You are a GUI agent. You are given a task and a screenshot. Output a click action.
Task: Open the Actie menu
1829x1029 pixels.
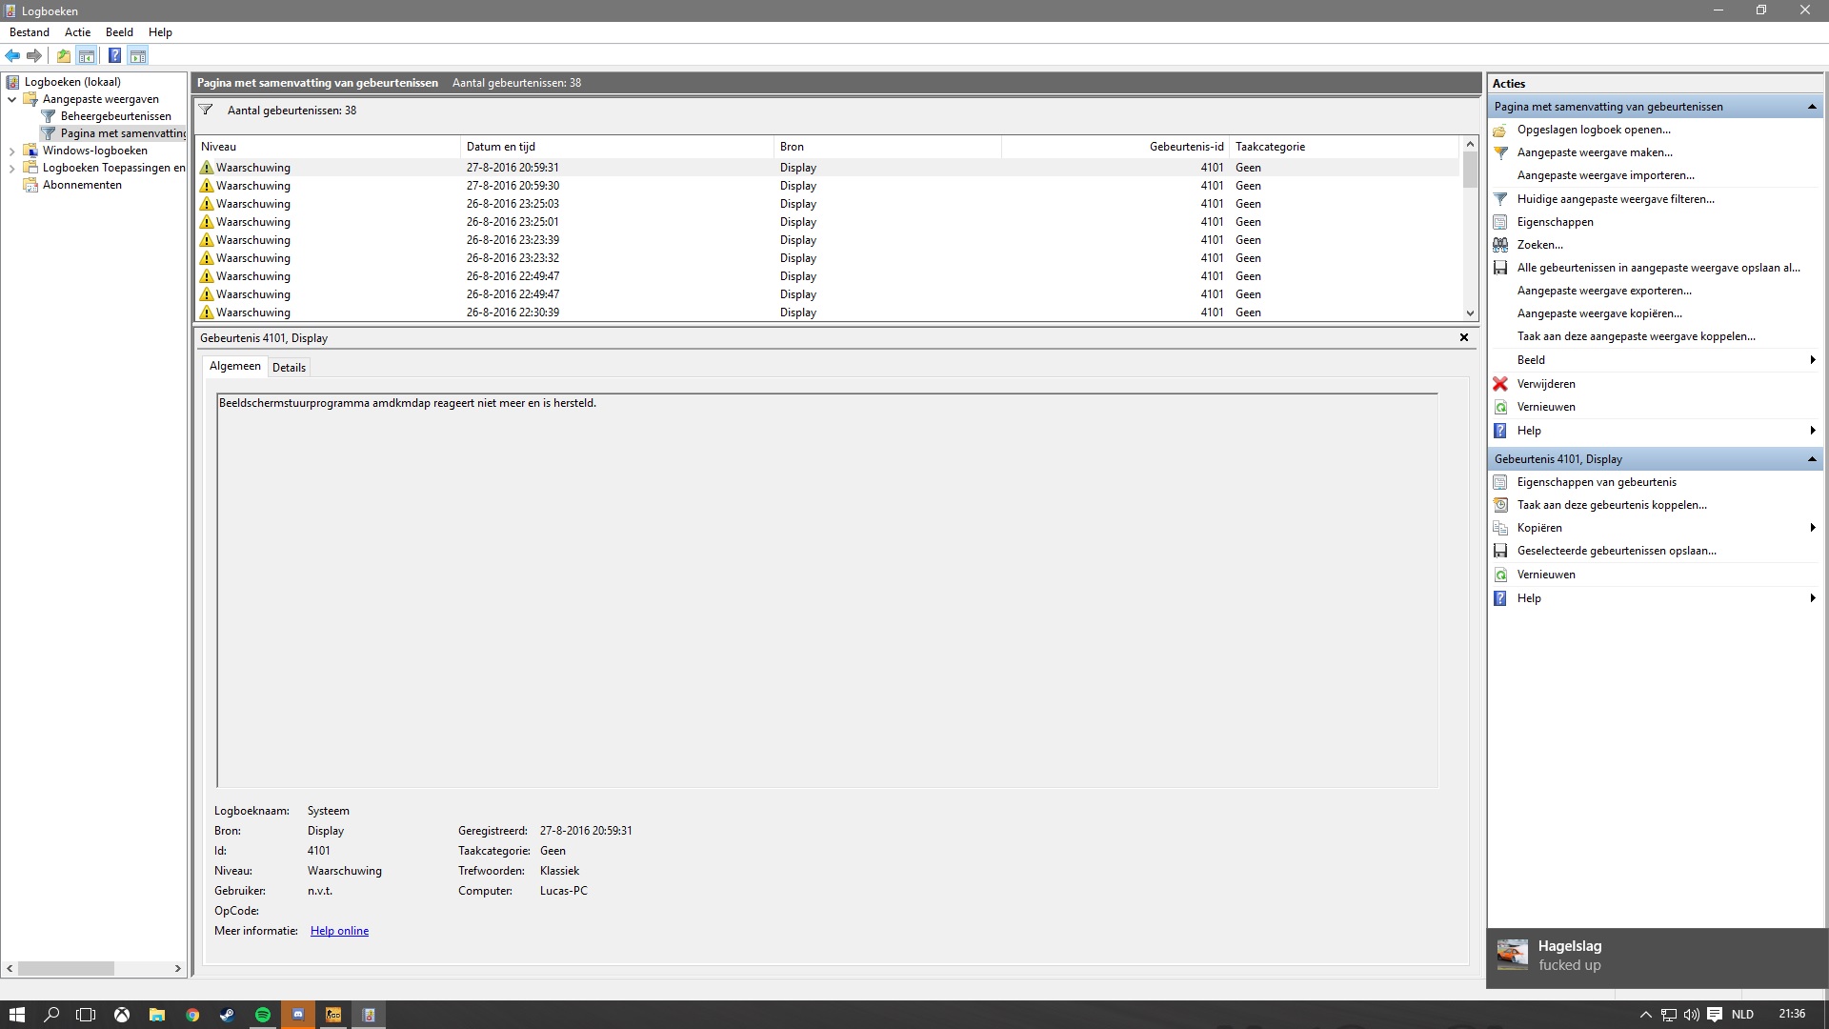click(x=77, y=32)
